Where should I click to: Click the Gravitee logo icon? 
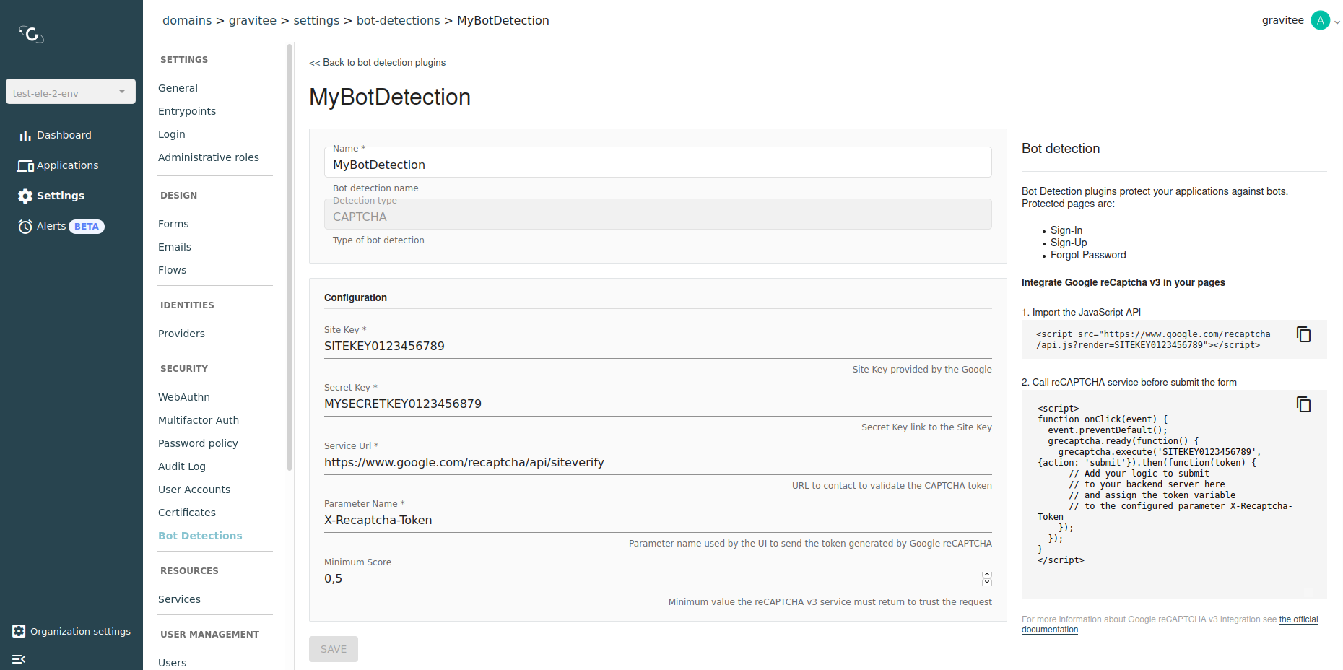(32, 34)
